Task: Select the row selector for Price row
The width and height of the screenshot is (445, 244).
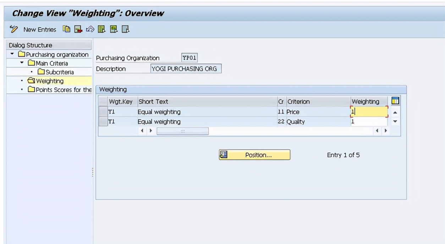Action: pyautogui.click(x=103, y=112)
